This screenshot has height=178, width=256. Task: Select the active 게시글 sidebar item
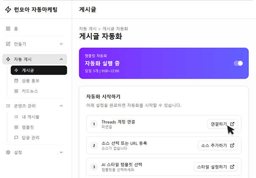(39, 70)
